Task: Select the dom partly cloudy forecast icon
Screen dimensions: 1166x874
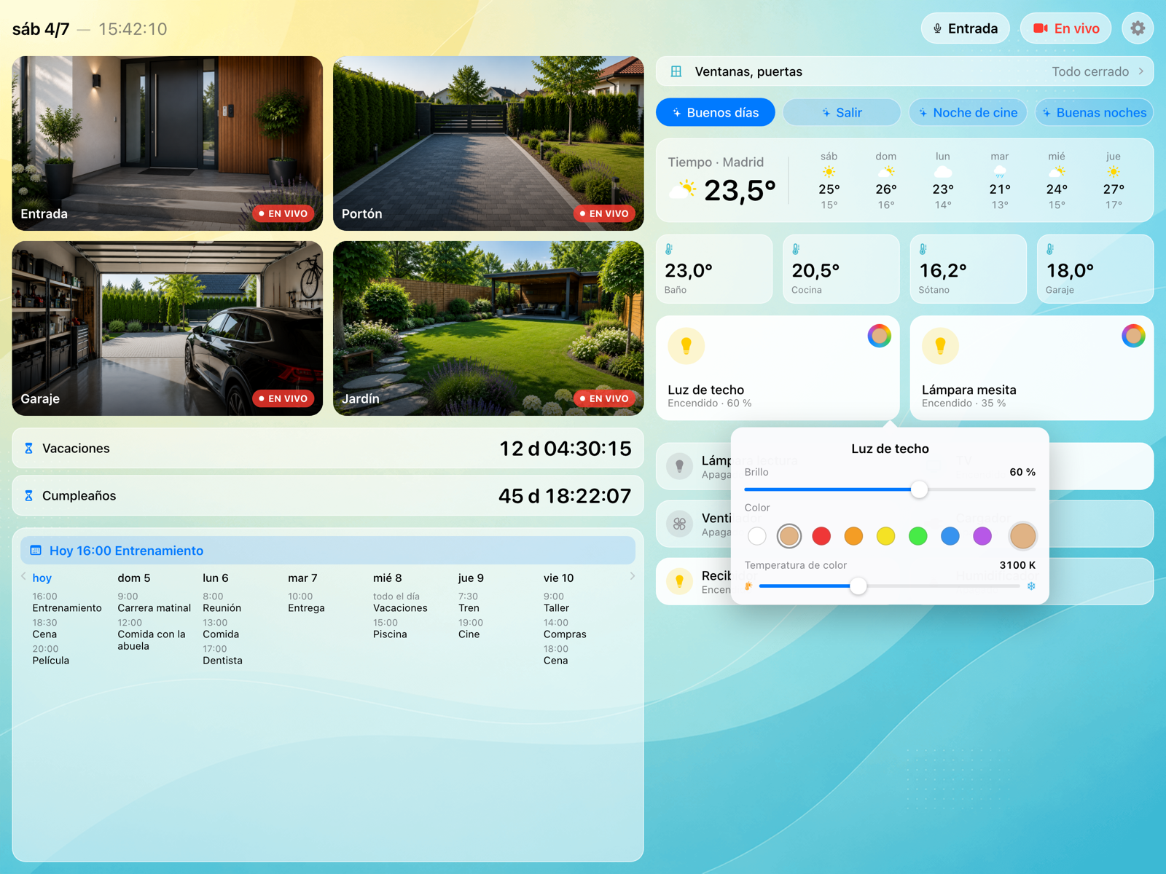Action: 886,172
